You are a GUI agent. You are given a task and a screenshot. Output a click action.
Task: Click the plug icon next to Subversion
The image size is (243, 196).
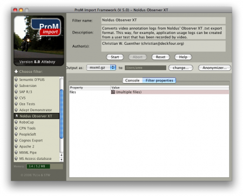pyautogui.click(x=16, y=86)
